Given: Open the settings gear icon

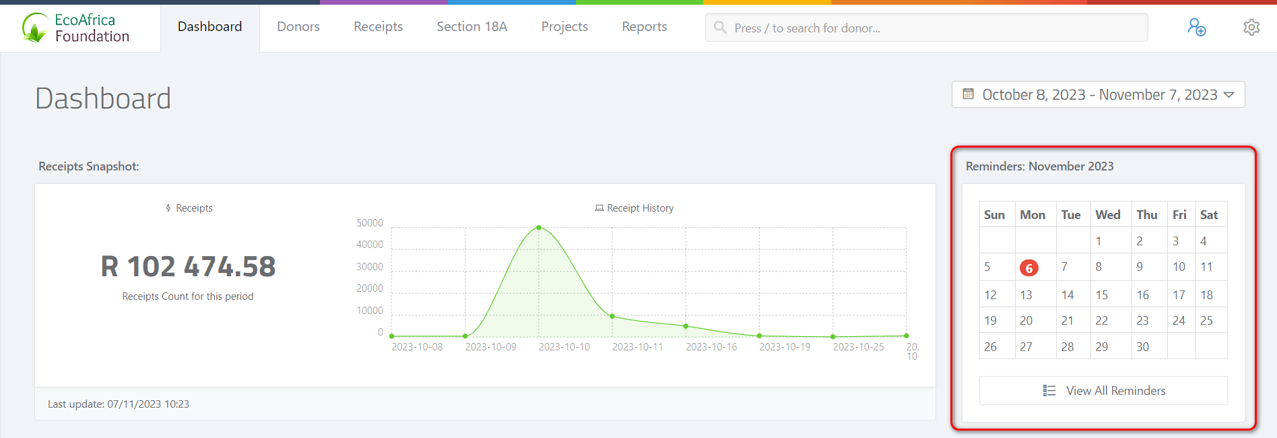Looking at the screenshot, I should point(1251,28).
